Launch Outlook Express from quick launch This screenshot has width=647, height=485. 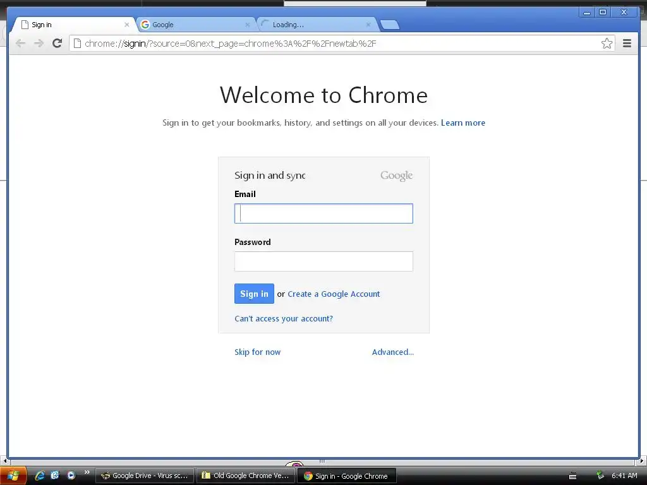click(55, 475)
